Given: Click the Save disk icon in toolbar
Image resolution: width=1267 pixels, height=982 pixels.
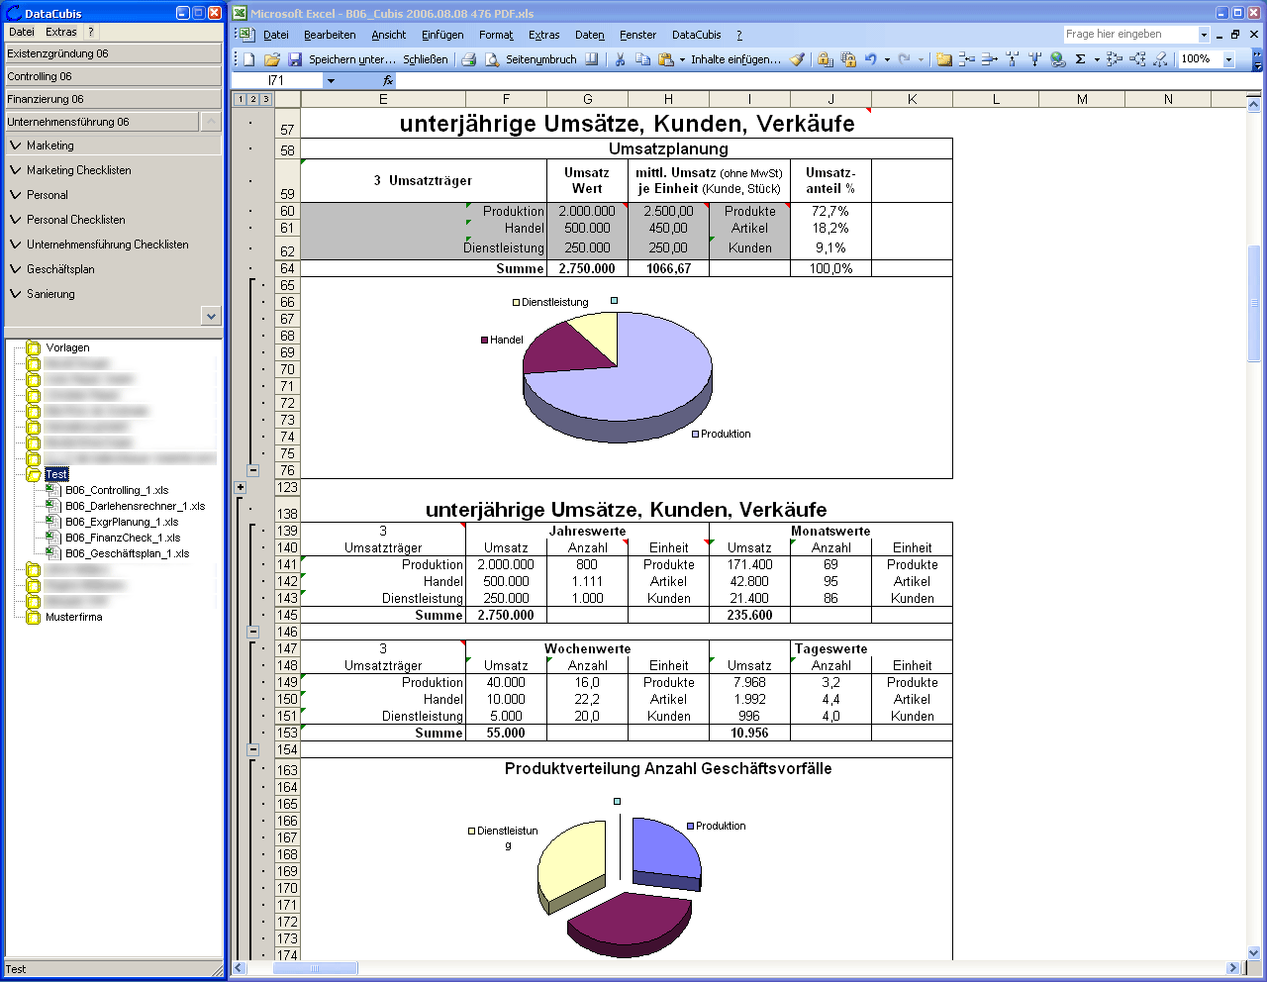Looking at the screenshot, I should click(294, 59).
